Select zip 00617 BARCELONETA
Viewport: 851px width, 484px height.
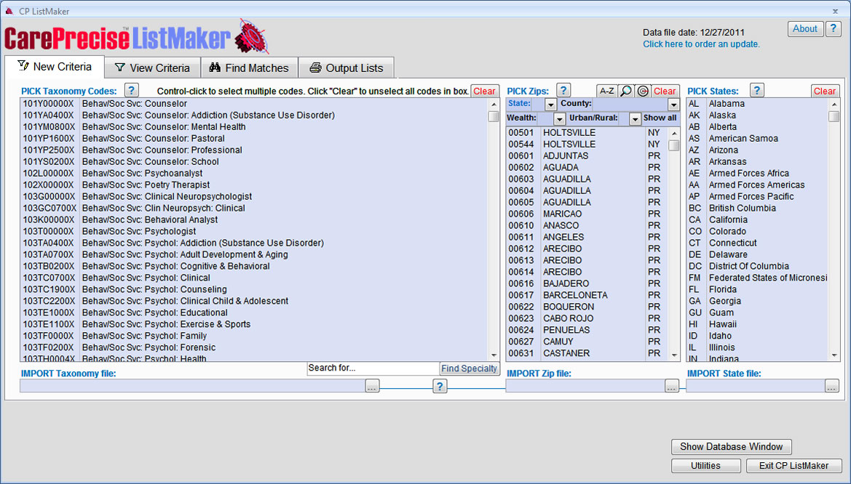[587, 295]
